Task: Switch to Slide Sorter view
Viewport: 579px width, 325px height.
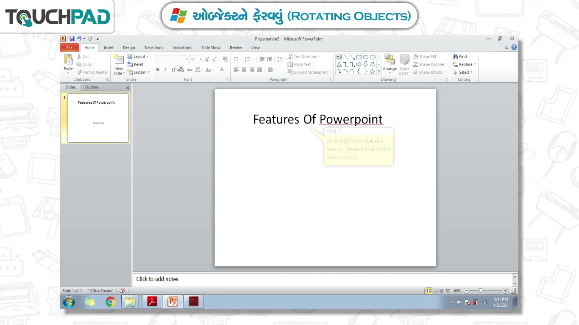Action: [x=435, y=291]
